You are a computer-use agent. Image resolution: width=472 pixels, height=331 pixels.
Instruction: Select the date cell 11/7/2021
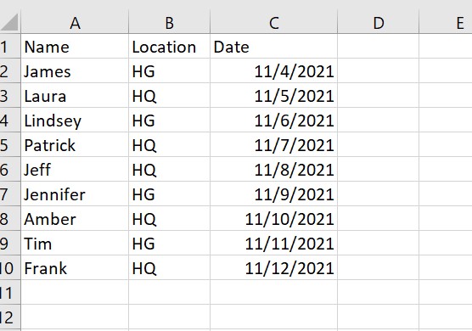[x=273, y=145]
